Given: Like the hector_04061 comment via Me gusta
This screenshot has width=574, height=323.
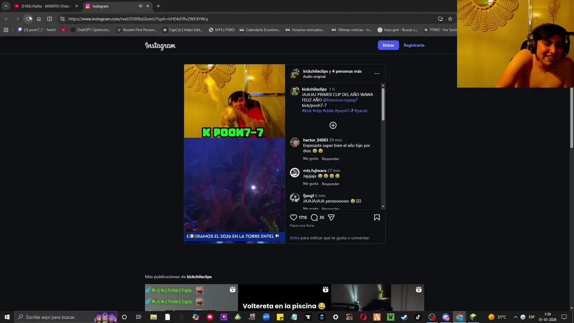Looking at the screenshot, I should click(311, 159).
